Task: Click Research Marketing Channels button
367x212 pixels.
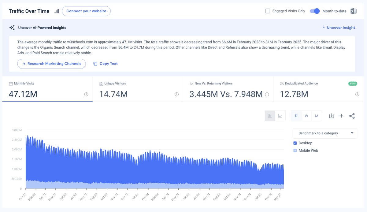Action: coord(51,64)
